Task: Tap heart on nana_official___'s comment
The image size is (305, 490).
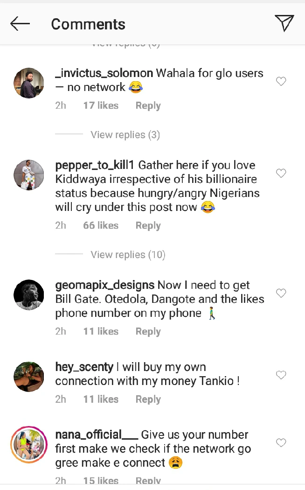Action: [x=281, y=442]
